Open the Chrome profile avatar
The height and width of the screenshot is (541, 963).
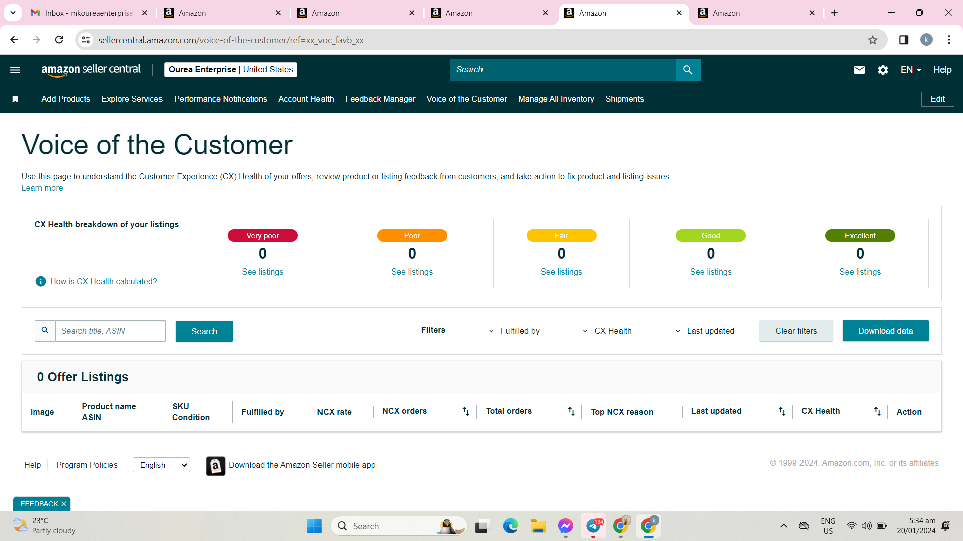point(926,40)
